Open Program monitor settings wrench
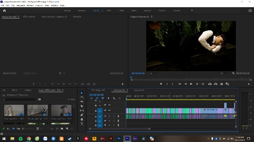254x142 pixels. point(233,73)
